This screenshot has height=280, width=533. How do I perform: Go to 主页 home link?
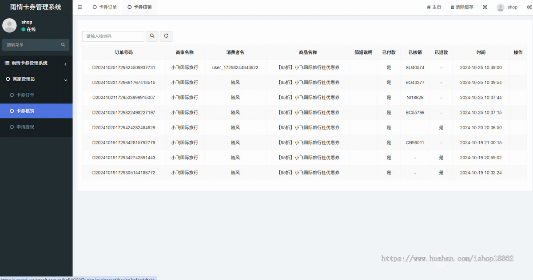[434, 7]
